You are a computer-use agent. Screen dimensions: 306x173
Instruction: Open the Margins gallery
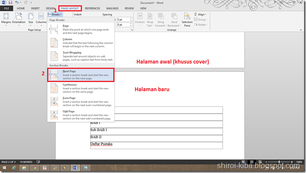pyautogui.click(x=6, y=19)
